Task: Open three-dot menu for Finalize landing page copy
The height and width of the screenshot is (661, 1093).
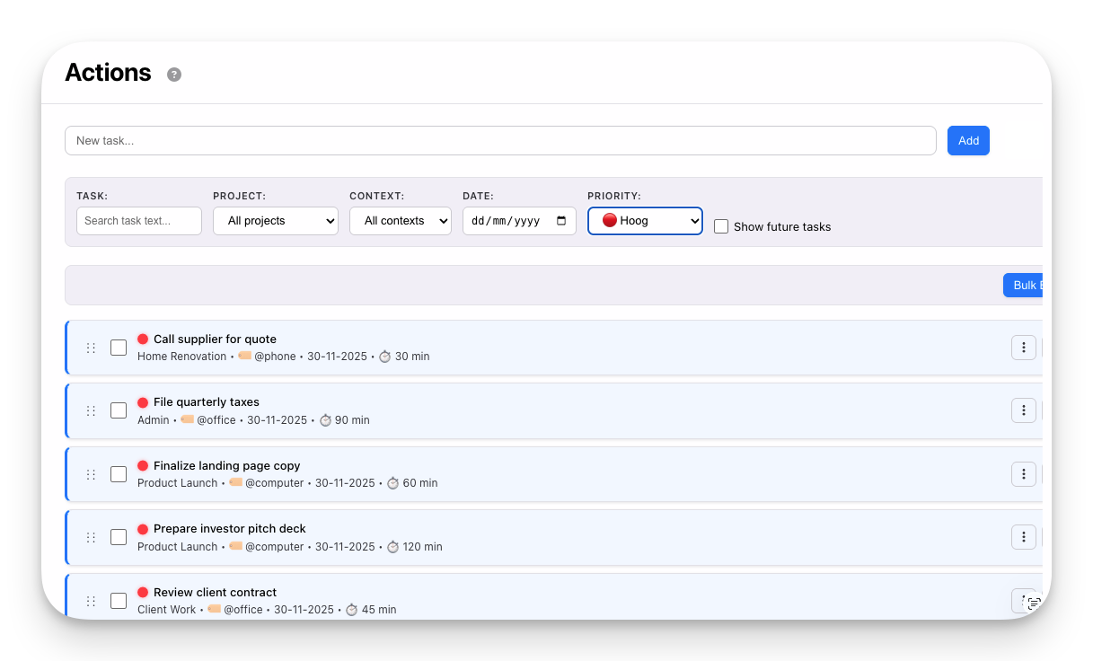Action: click(x=1024, y=474)
